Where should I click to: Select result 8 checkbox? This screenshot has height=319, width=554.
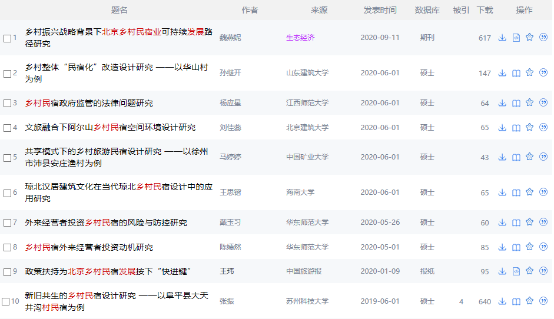click(7, 247)
